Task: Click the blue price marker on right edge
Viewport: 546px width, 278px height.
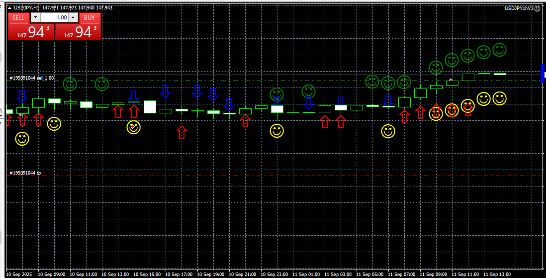Action: (543, 73)
